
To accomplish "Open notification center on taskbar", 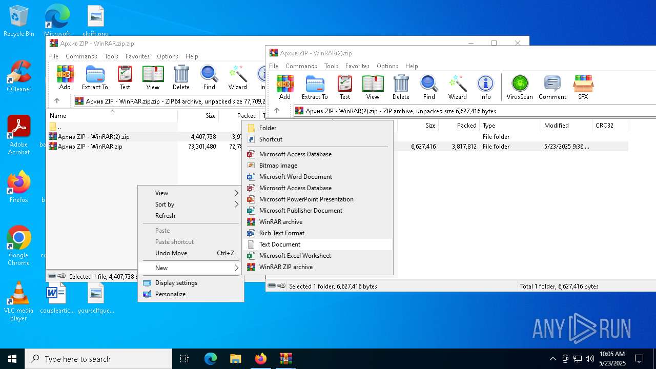I will click(x=639, y=359).
